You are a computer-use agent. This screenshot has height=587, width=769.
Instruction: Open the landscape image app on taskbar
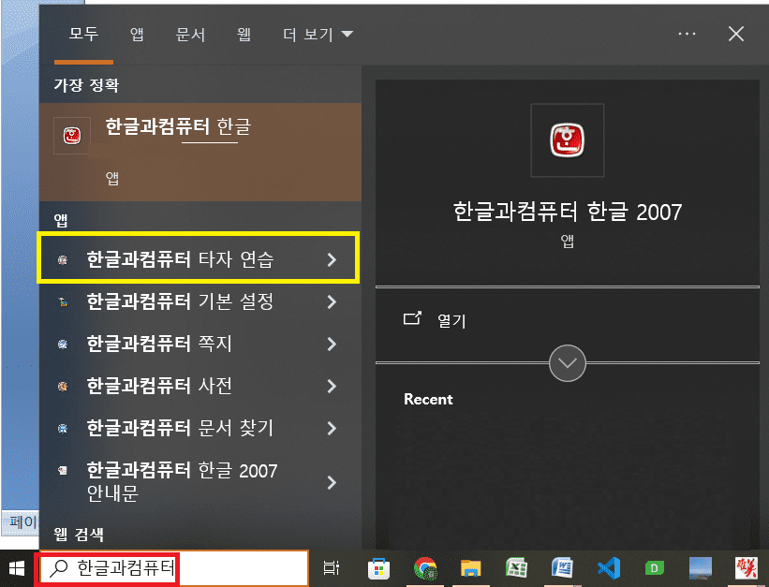pyautogui.click(x=701, y=568)
